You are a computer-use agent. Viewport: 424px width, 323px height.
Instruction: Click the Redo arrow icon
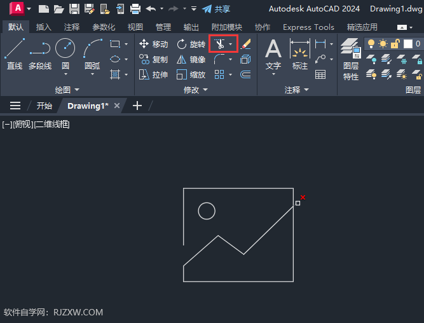coord(174,9)
